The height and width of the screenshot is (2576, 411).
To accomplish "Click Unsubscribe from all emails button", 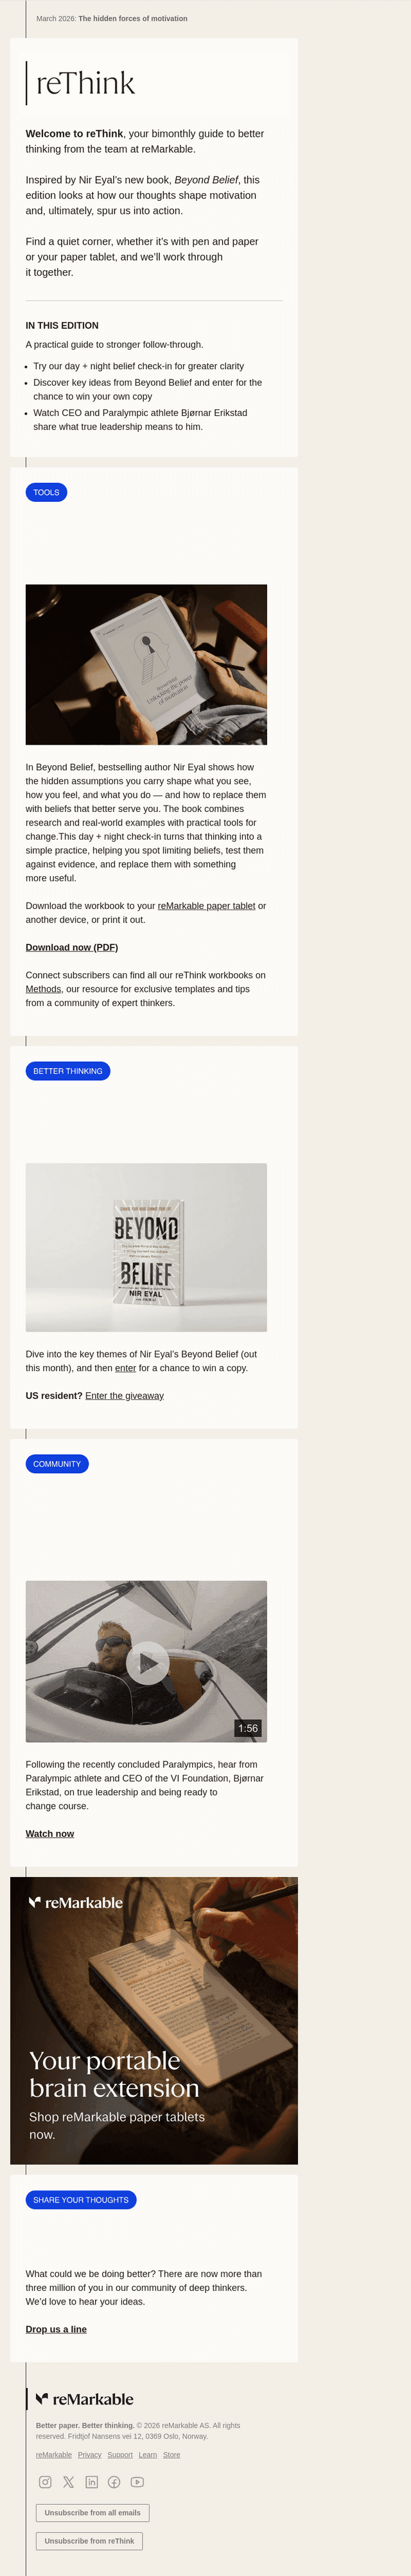I will pos(92,2513).
